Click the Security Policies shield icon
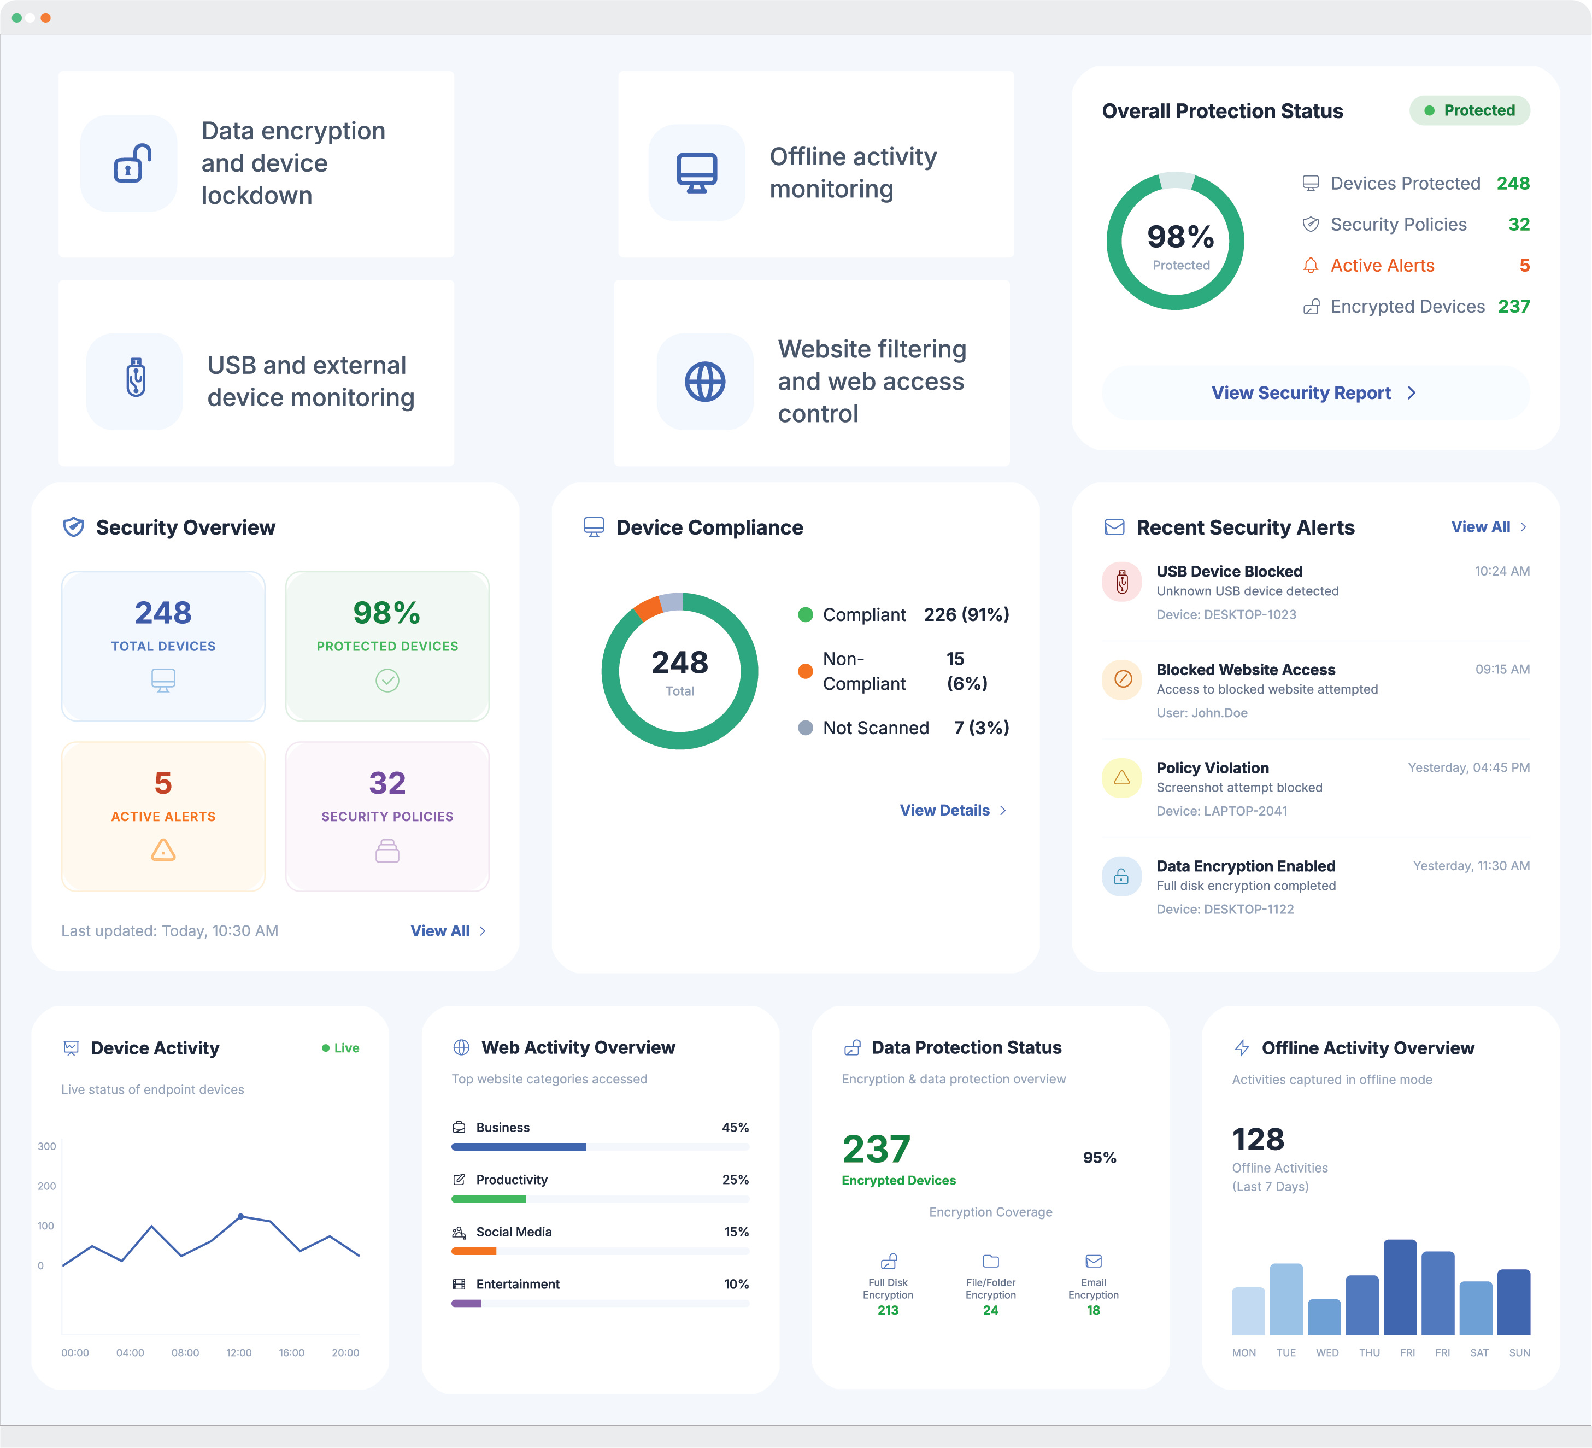 click(1310, 224)
